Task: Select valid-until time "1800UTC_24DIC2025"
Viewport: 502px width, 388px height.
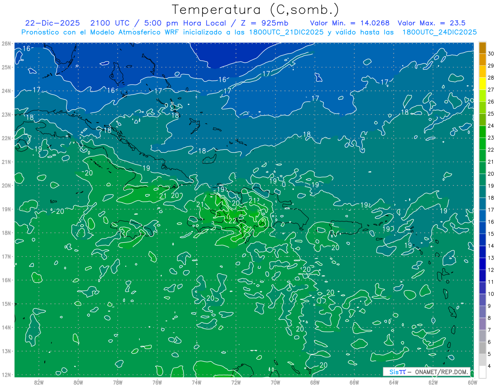Action: click(439, 32)
